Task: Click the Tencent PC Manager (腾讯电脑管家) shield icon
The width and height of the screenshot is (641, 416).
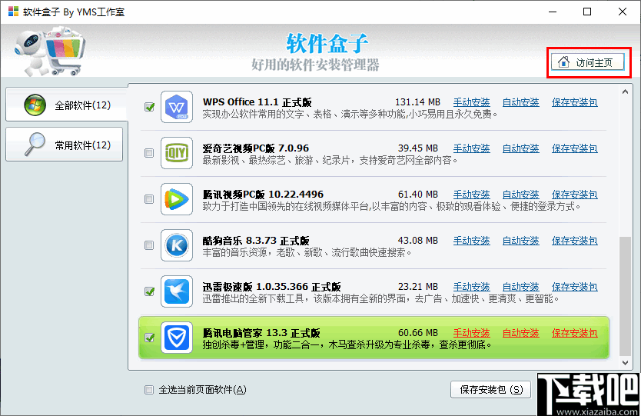Action: pos(177,338)
